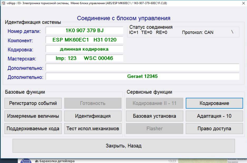Click the длинная кодировка field

click(84, 49)
